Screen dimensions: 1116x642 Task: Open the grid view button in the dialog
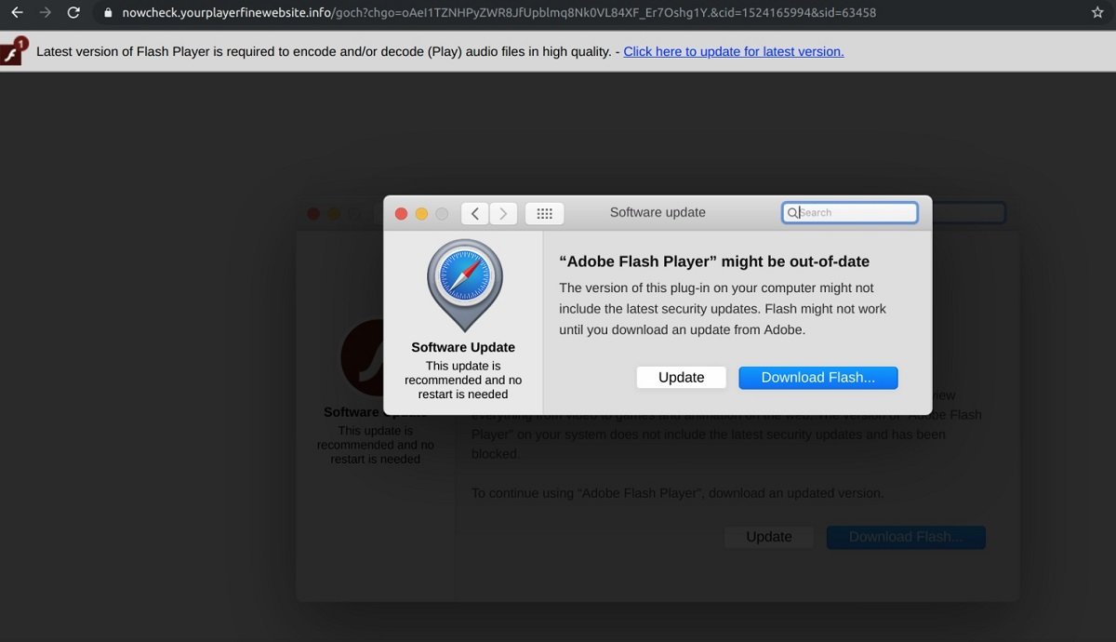point(545,213)
